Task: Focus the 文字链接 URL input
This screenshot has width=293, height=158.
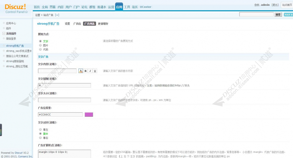Action: (64, 85)
